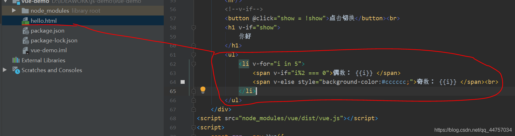
Task: Select the package-lock.json label in the project tree
Action: (x=54, y=40)
